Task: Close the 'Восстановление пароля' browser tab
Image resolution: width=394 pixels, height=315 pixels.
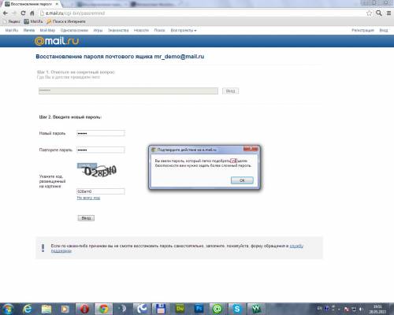Action: point(57,4)
